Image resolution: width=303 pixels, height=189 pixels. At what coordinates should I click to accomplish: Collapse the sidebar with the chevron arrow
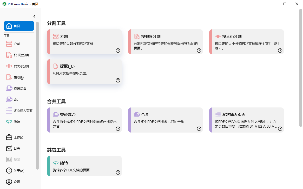click(x=34, y=16)
